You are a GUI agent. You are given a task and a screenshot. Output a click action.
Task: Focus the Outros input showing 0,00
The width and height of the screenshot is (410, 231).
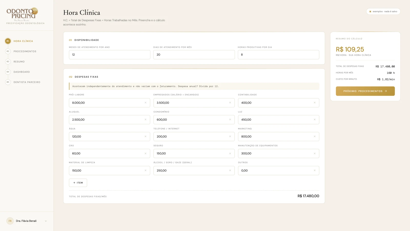point(279,170)
